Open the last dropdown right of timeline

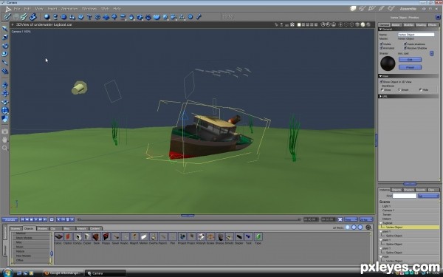366,219
